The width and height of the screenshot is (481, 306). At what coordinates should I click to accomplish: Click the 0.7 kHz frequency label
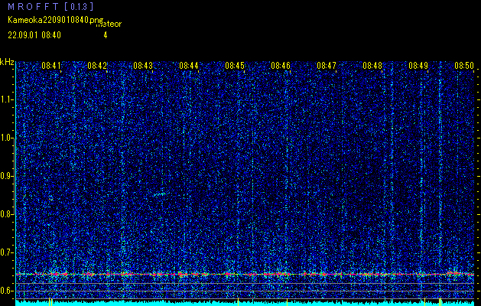[6, 252]
